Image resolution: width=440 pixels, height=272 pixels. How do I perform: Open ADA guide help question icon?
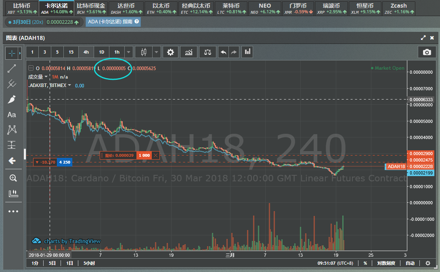click(x=137, y=22)
